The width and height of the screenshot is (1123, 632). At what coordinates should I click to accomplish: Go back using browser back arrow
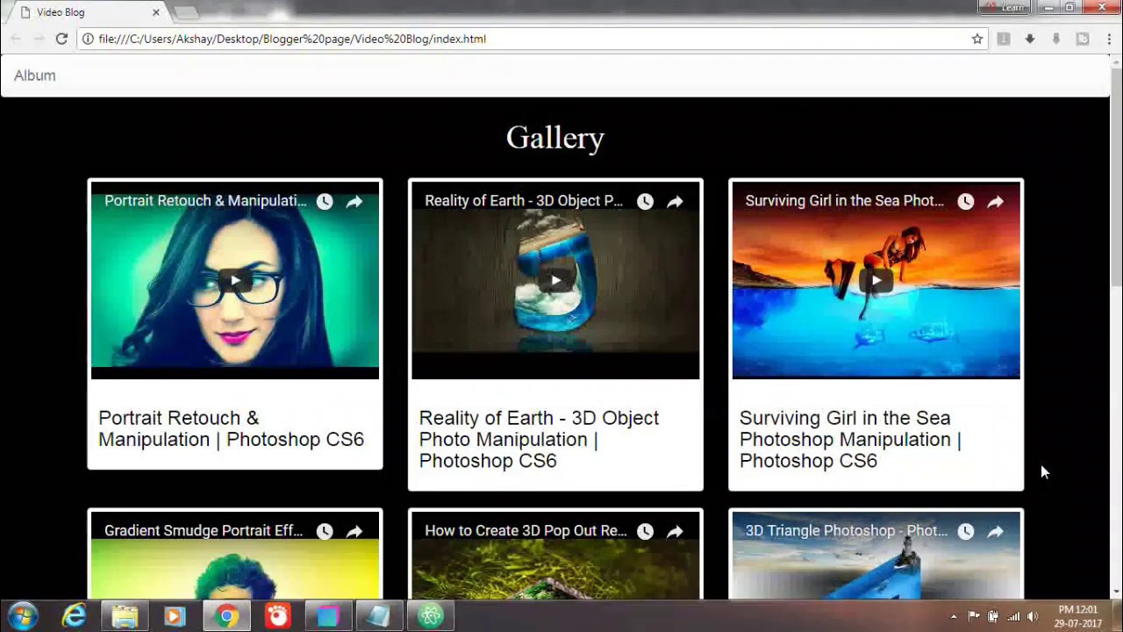(x=15, y=39)
